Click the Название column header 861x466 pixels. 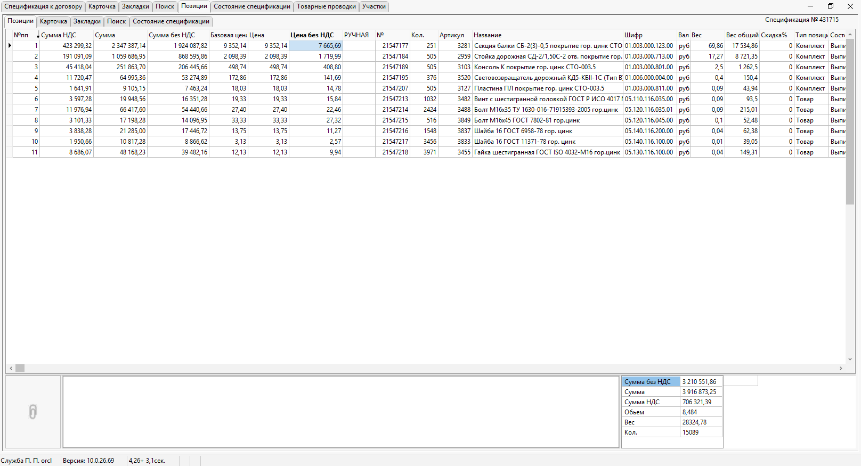coord(548,35)
